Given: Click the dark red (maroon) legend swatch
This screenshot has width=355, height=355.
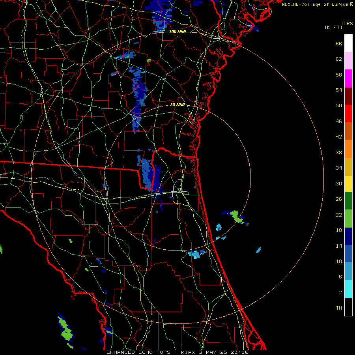Looking at the screenshot, I should coord(348,96).
